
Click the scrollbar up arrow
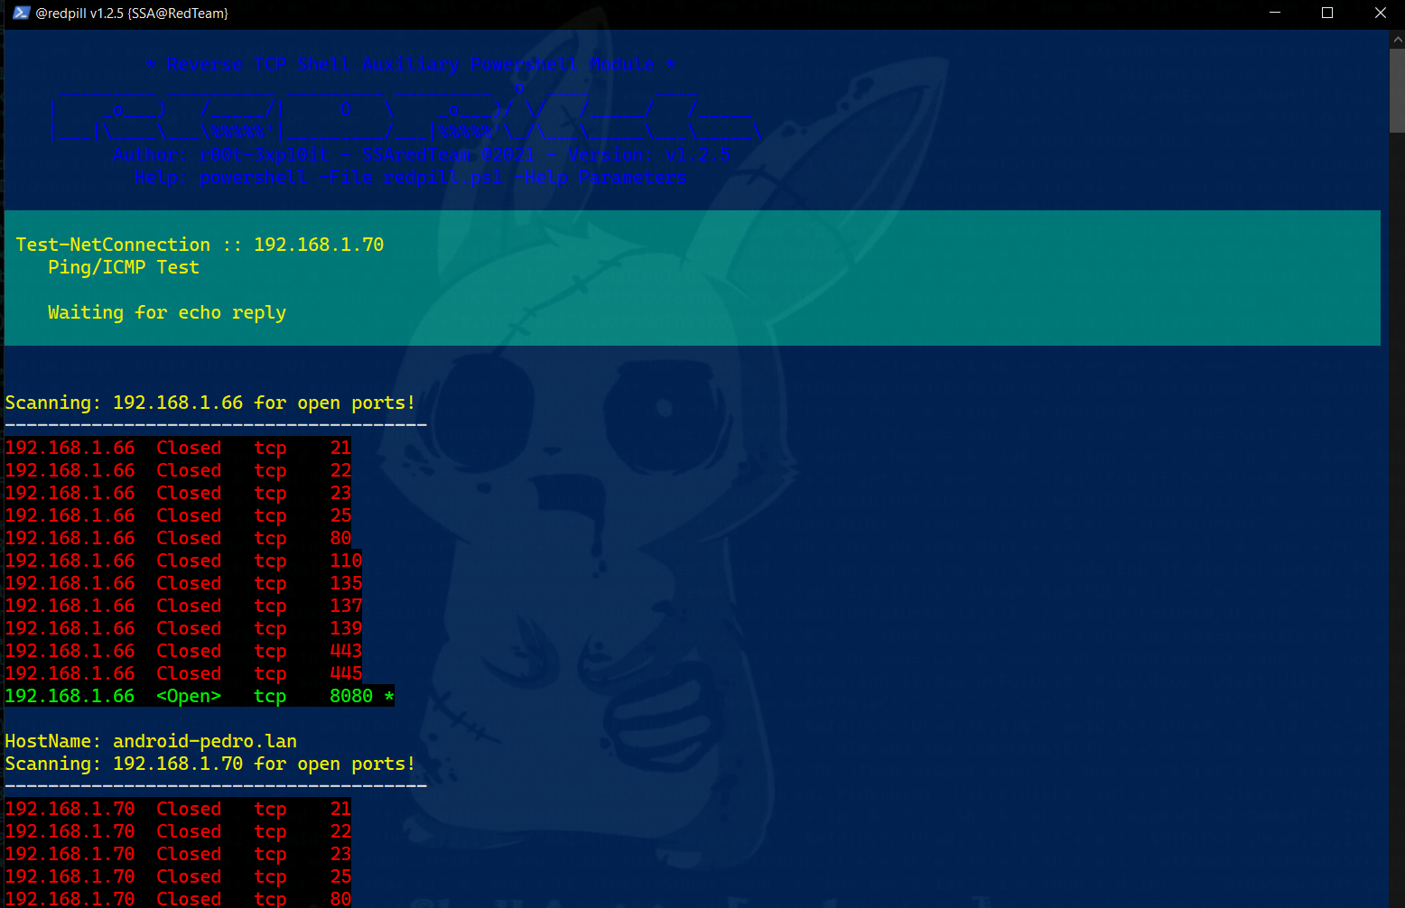coord(1397,40)
